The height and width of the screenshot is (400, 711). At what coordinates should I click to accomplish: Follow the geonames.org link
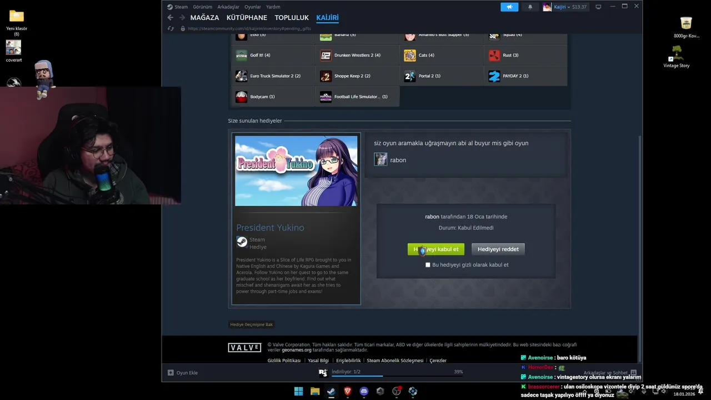pyautogui.click(x=297, y=350)
